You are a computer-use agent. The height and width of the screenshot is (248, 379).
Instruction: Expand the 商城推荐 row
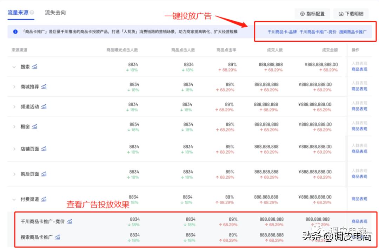point(14,87)
